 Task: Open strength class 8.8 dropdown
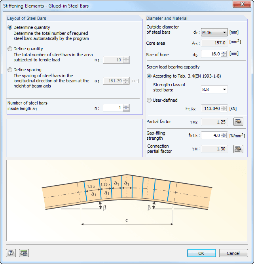tap(214, 89)
